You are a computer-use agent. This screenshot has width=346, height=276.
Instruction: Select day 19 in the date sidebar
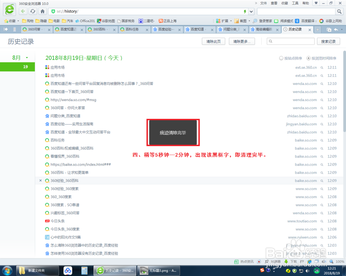pos(17,67)
